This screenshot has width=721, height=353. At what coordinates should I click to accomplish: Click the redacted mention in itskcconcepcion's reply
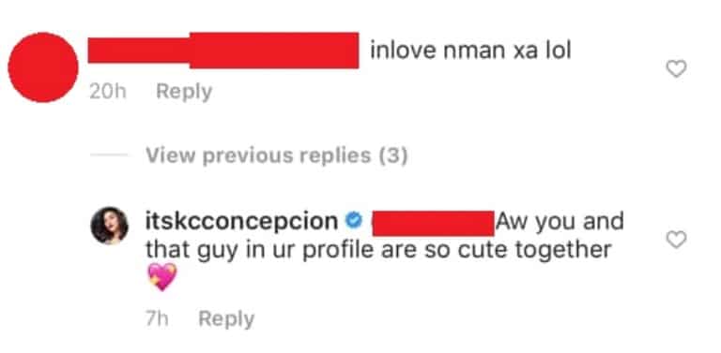point(432,223)
